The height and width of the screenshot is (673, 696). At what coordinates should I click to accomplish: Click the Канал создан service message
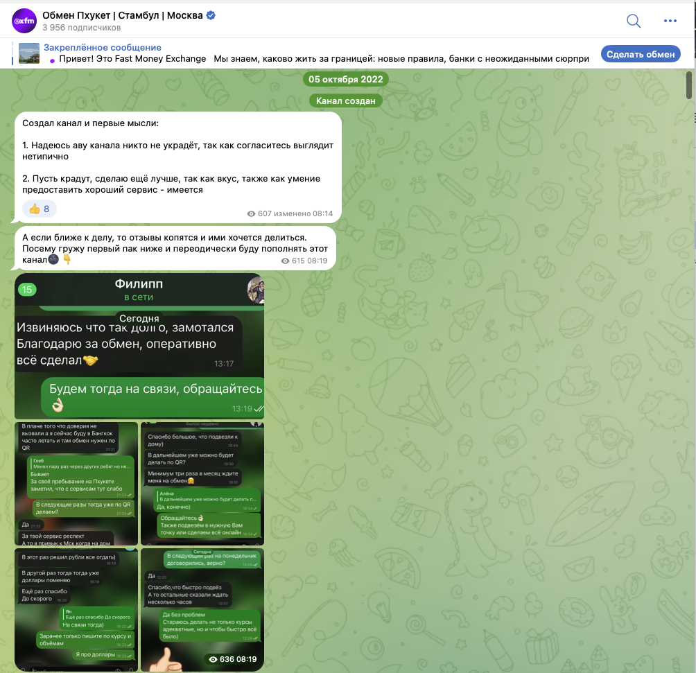[x=346, y=100]
